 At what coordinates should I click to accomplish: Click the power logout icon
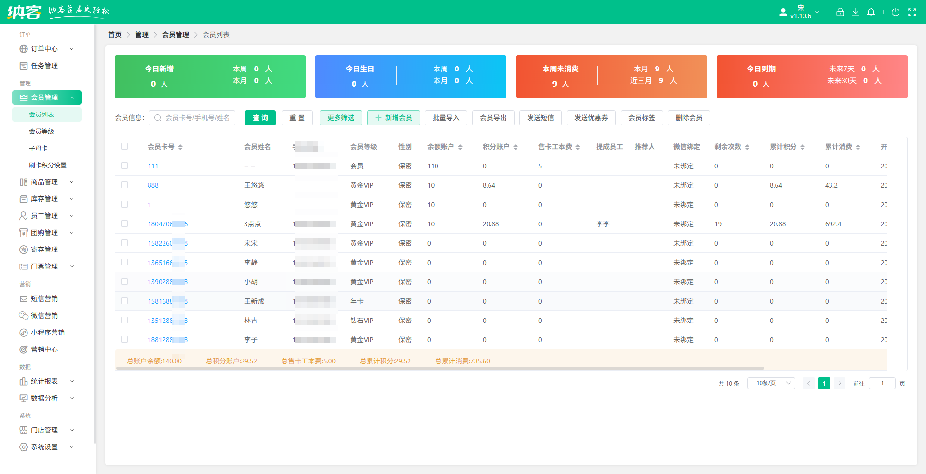click(x=896, y=12)
